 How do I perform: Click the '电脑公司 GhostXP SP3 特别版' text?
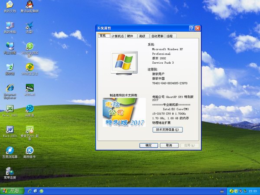pos(173,97)
